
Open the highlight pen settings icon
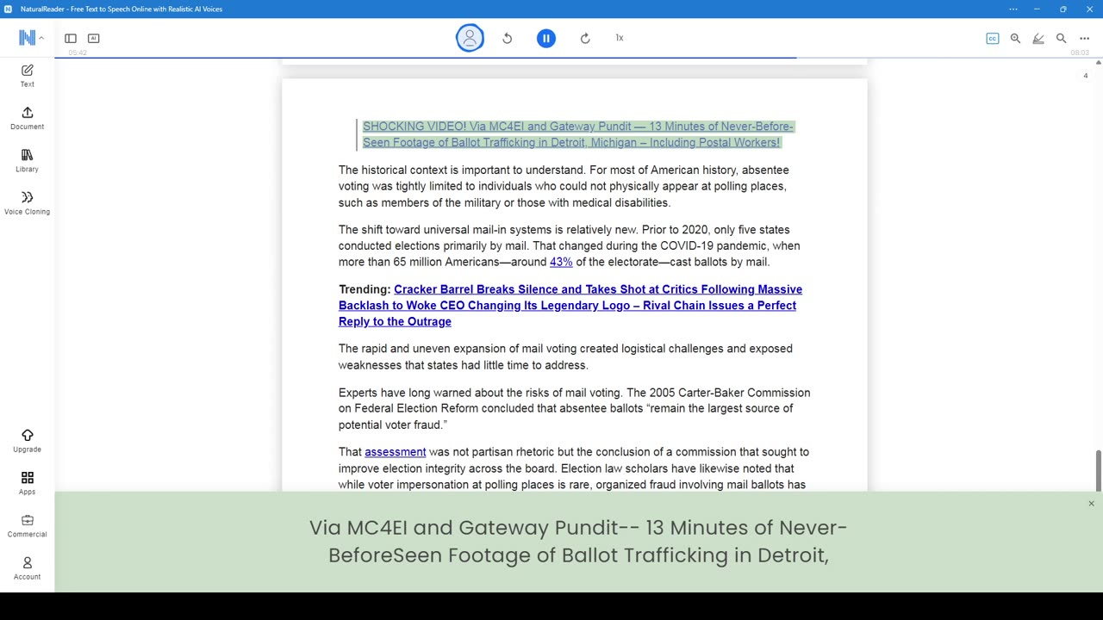1038,38
